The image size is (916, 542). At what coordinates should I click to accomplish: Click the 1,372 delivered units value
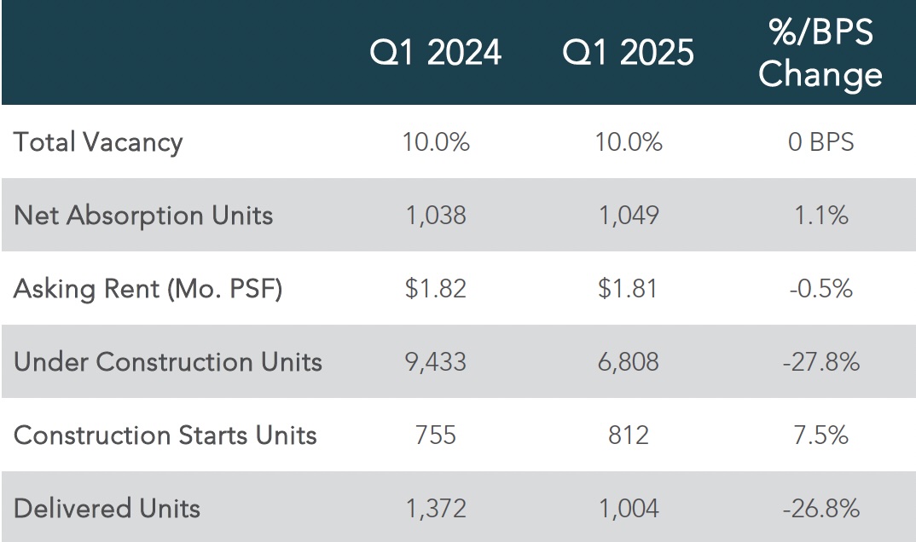pyautogui.click(x=436, y=509)
